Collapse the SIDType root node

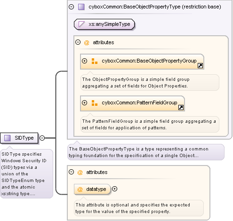click(42, 138)
